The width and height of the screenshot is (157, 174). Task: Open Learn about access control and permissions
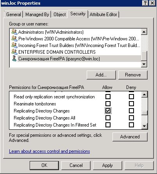coord(50,151)
